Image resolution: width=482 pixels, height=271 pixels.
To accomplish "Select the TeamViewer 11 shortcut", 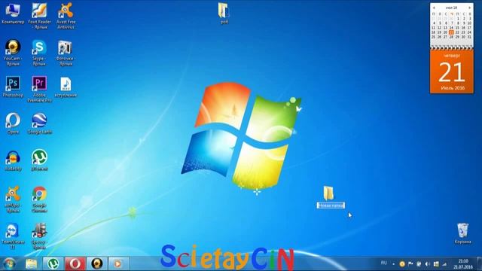I will pos(13,236).
